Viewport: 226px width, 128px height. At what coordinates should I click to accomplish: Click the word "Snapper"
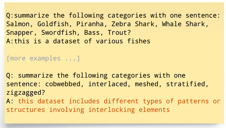click(x=20, y=33)
